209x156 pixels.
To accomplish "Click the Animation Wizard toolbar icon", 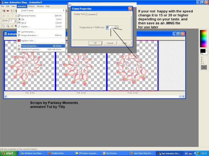I will (x=4, y=11).
